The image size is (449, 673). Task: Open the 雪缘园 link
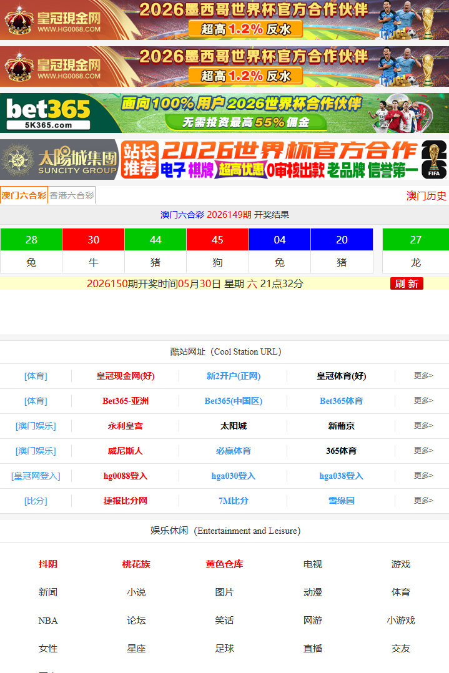341,501
